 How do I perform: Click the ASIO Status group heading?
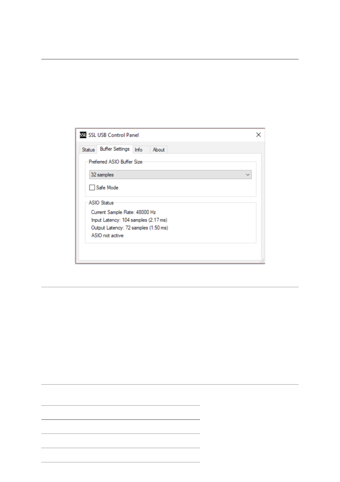[x=101, y=203]
